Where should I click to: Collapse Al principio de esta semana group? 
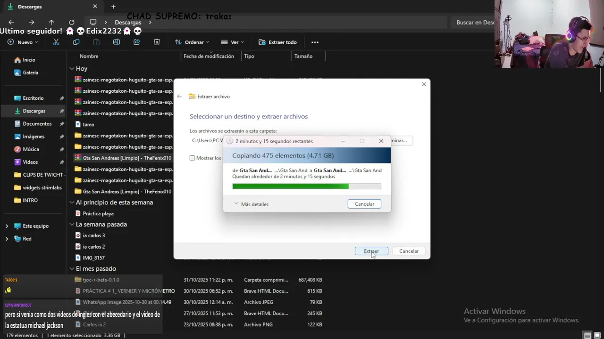pyautogui.click(x=72, y=202)
